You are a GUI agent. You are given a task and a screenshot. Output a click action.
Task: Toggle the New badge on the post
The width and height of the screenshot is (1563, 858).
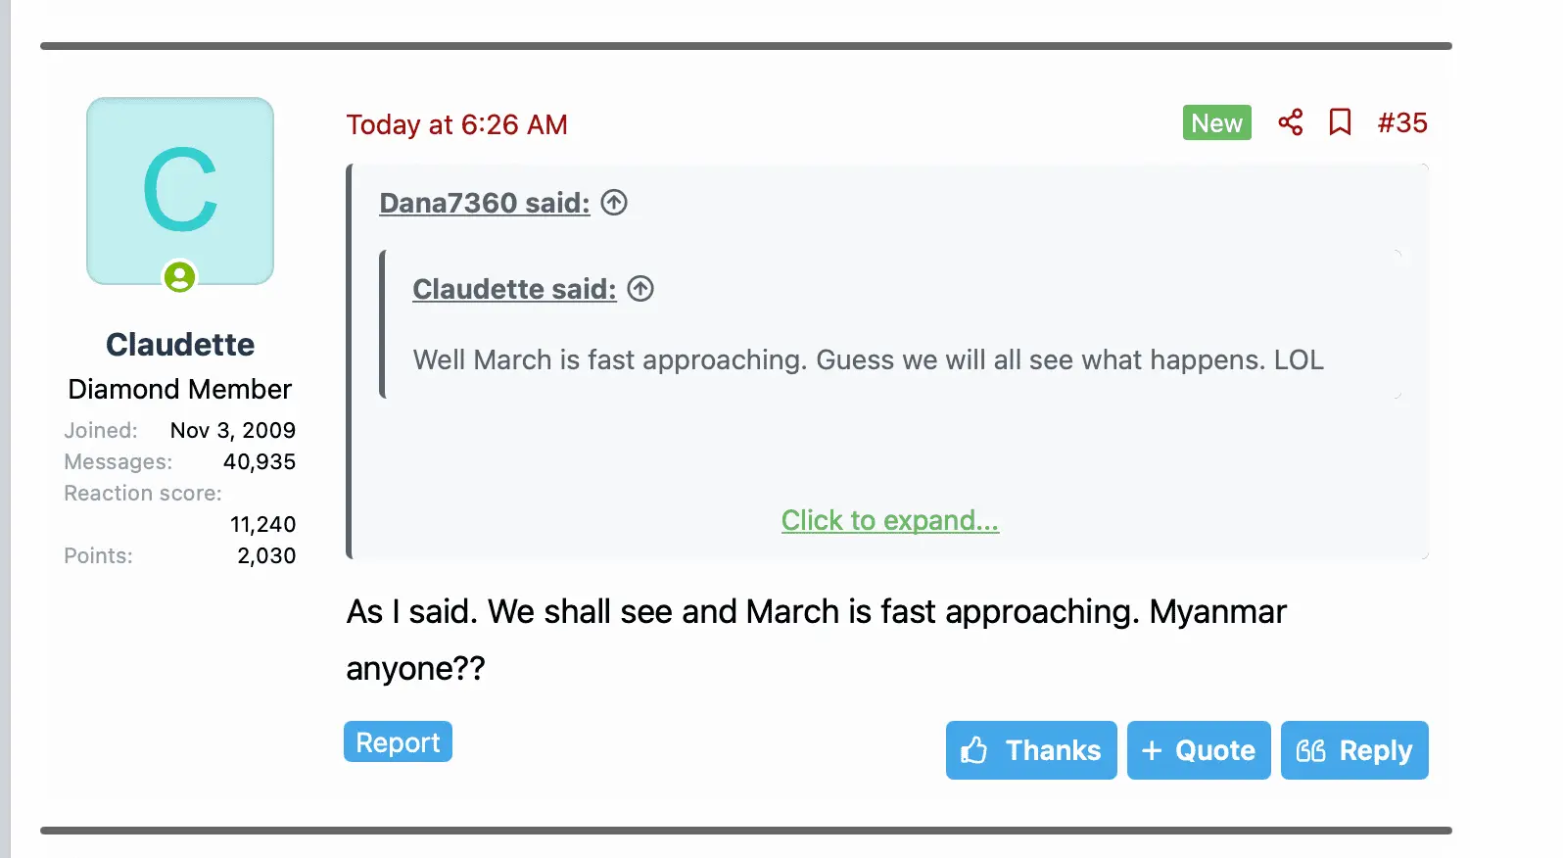pos(1216,122)
